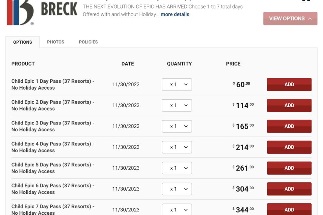Add Child Epic 6 Day Pass

click(x=289, y=189)
